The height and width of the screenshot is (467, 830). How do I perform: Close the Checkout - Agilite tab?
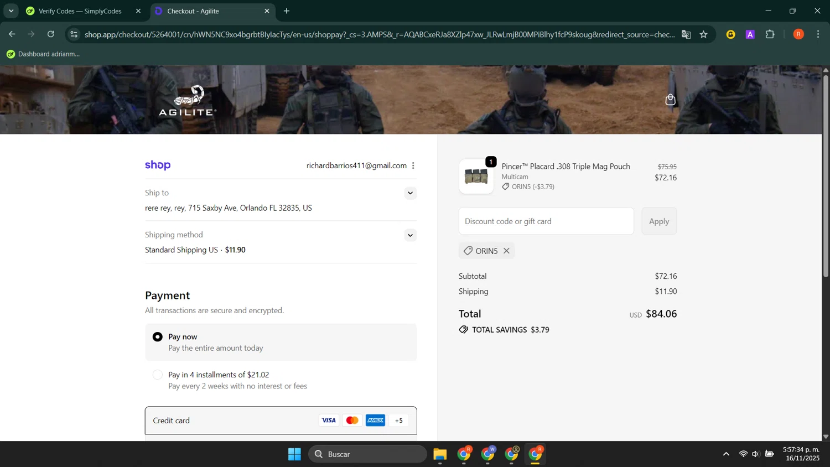pyautogui.click(x=267, y=11)
